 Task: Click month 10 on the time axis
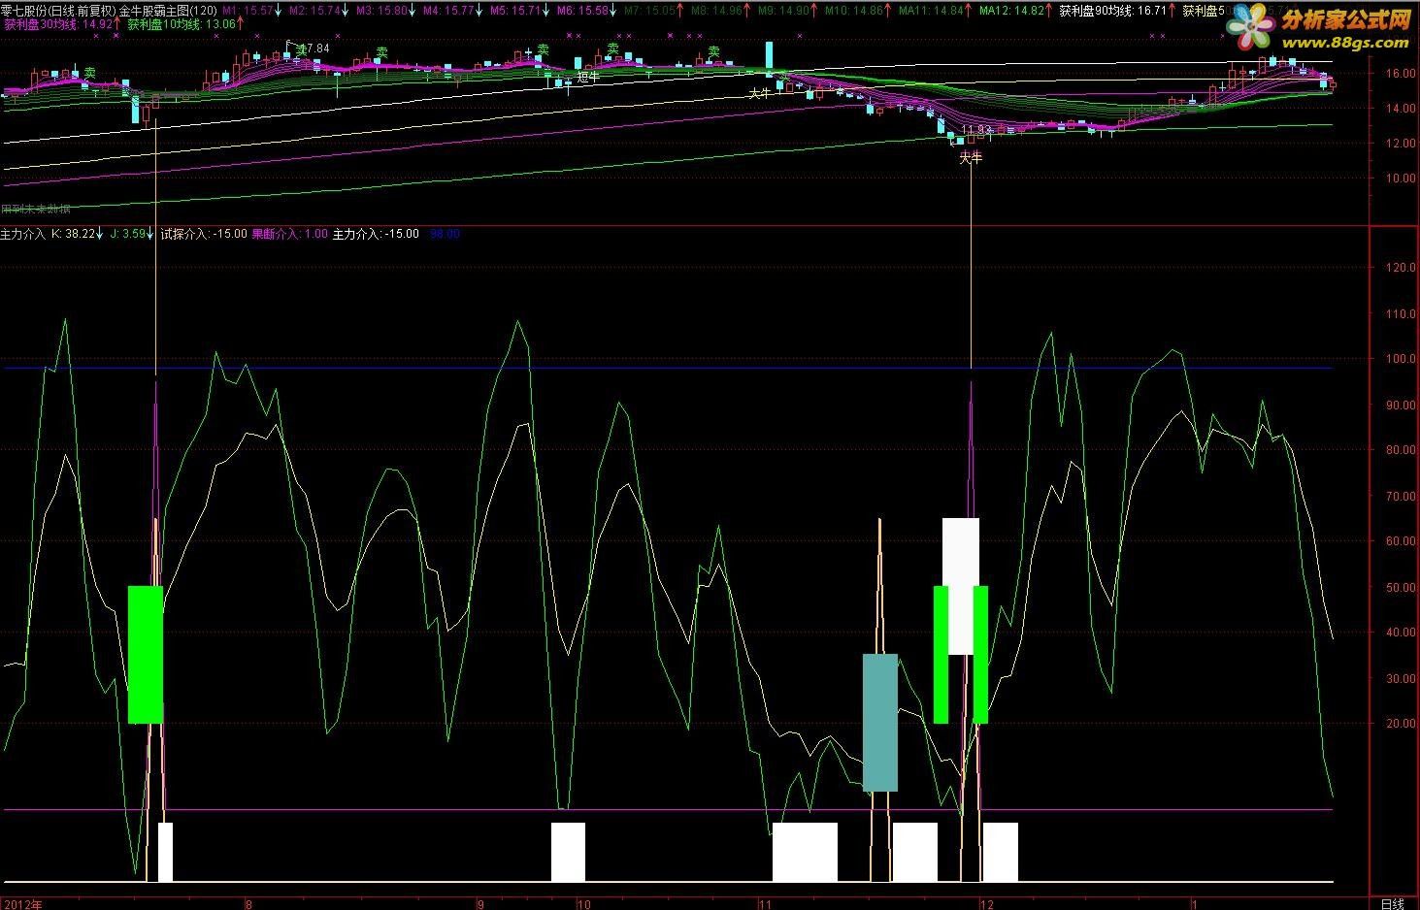tap(583, 903)
